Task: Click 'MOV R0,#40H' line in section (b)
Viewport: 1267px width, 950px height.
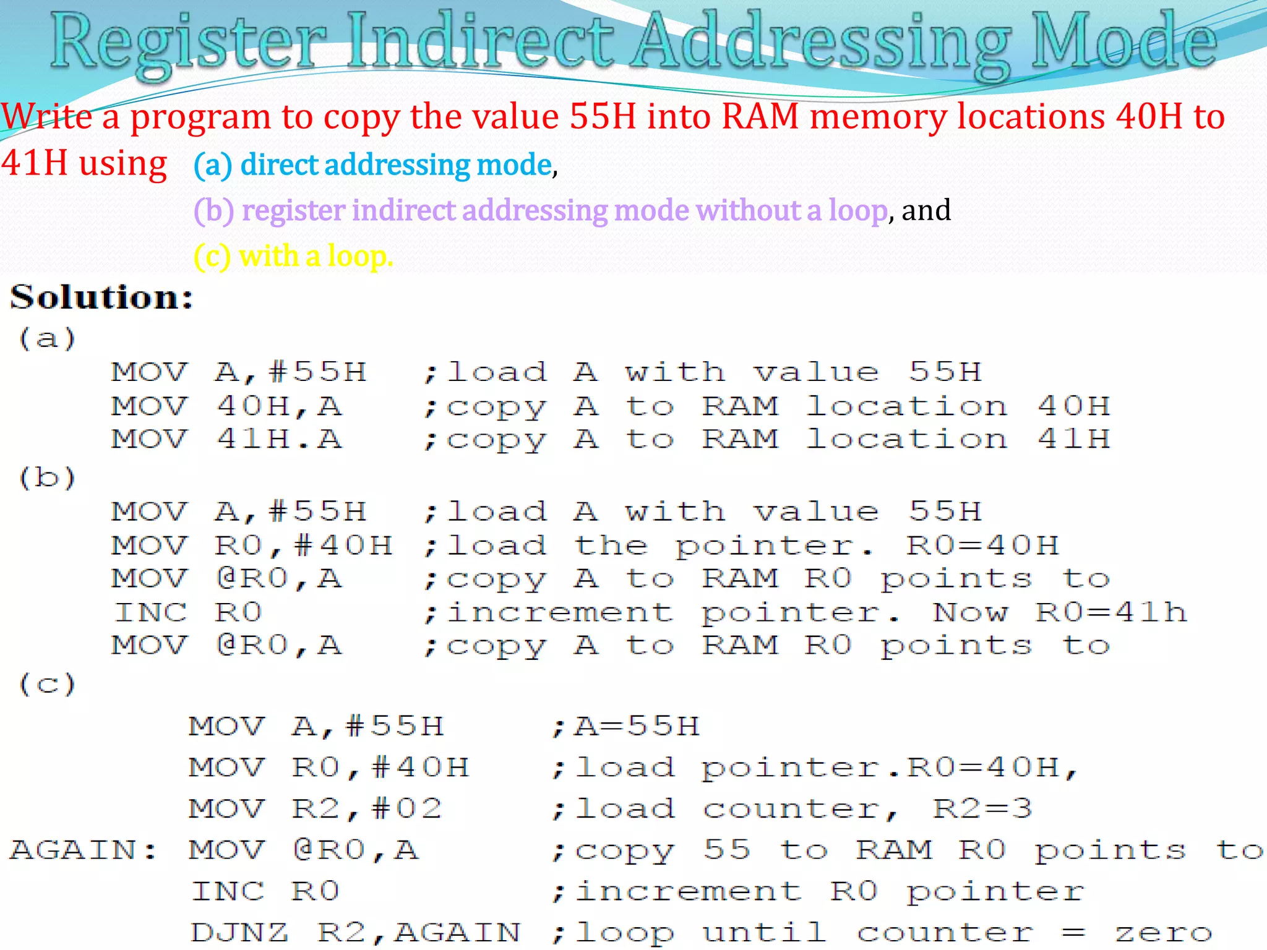Action: coord(252,546)
